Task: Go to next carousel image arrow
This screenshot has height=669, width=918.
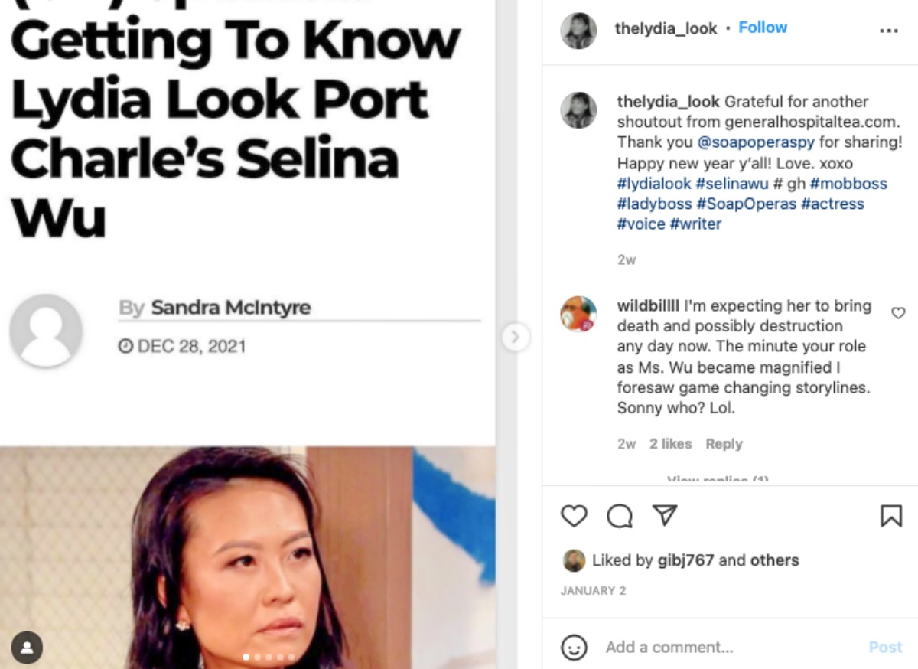Action: pos(516,337)
